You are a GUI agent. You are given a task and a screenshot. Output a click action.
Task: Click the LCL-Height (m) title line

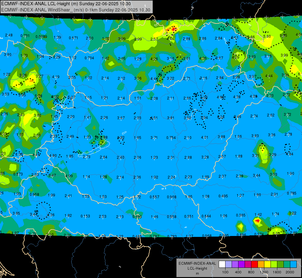coord(66,4)
